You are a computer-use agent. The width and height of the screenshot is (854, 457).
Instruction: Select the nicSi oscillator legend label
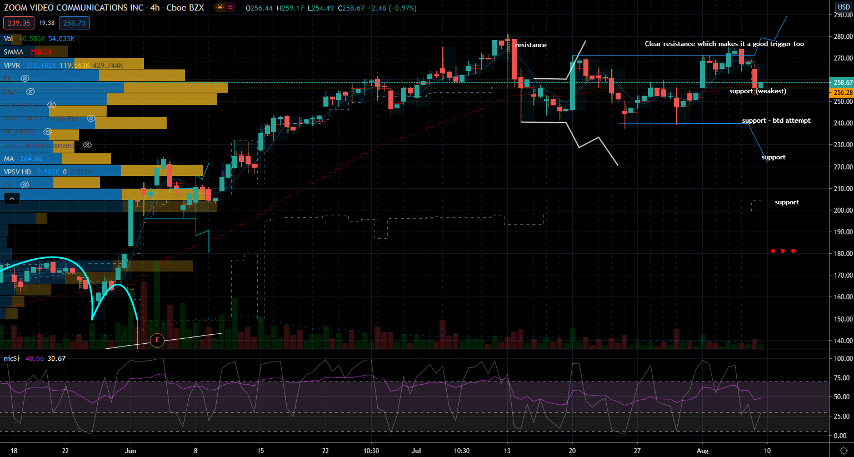click(x=12, y=358)
